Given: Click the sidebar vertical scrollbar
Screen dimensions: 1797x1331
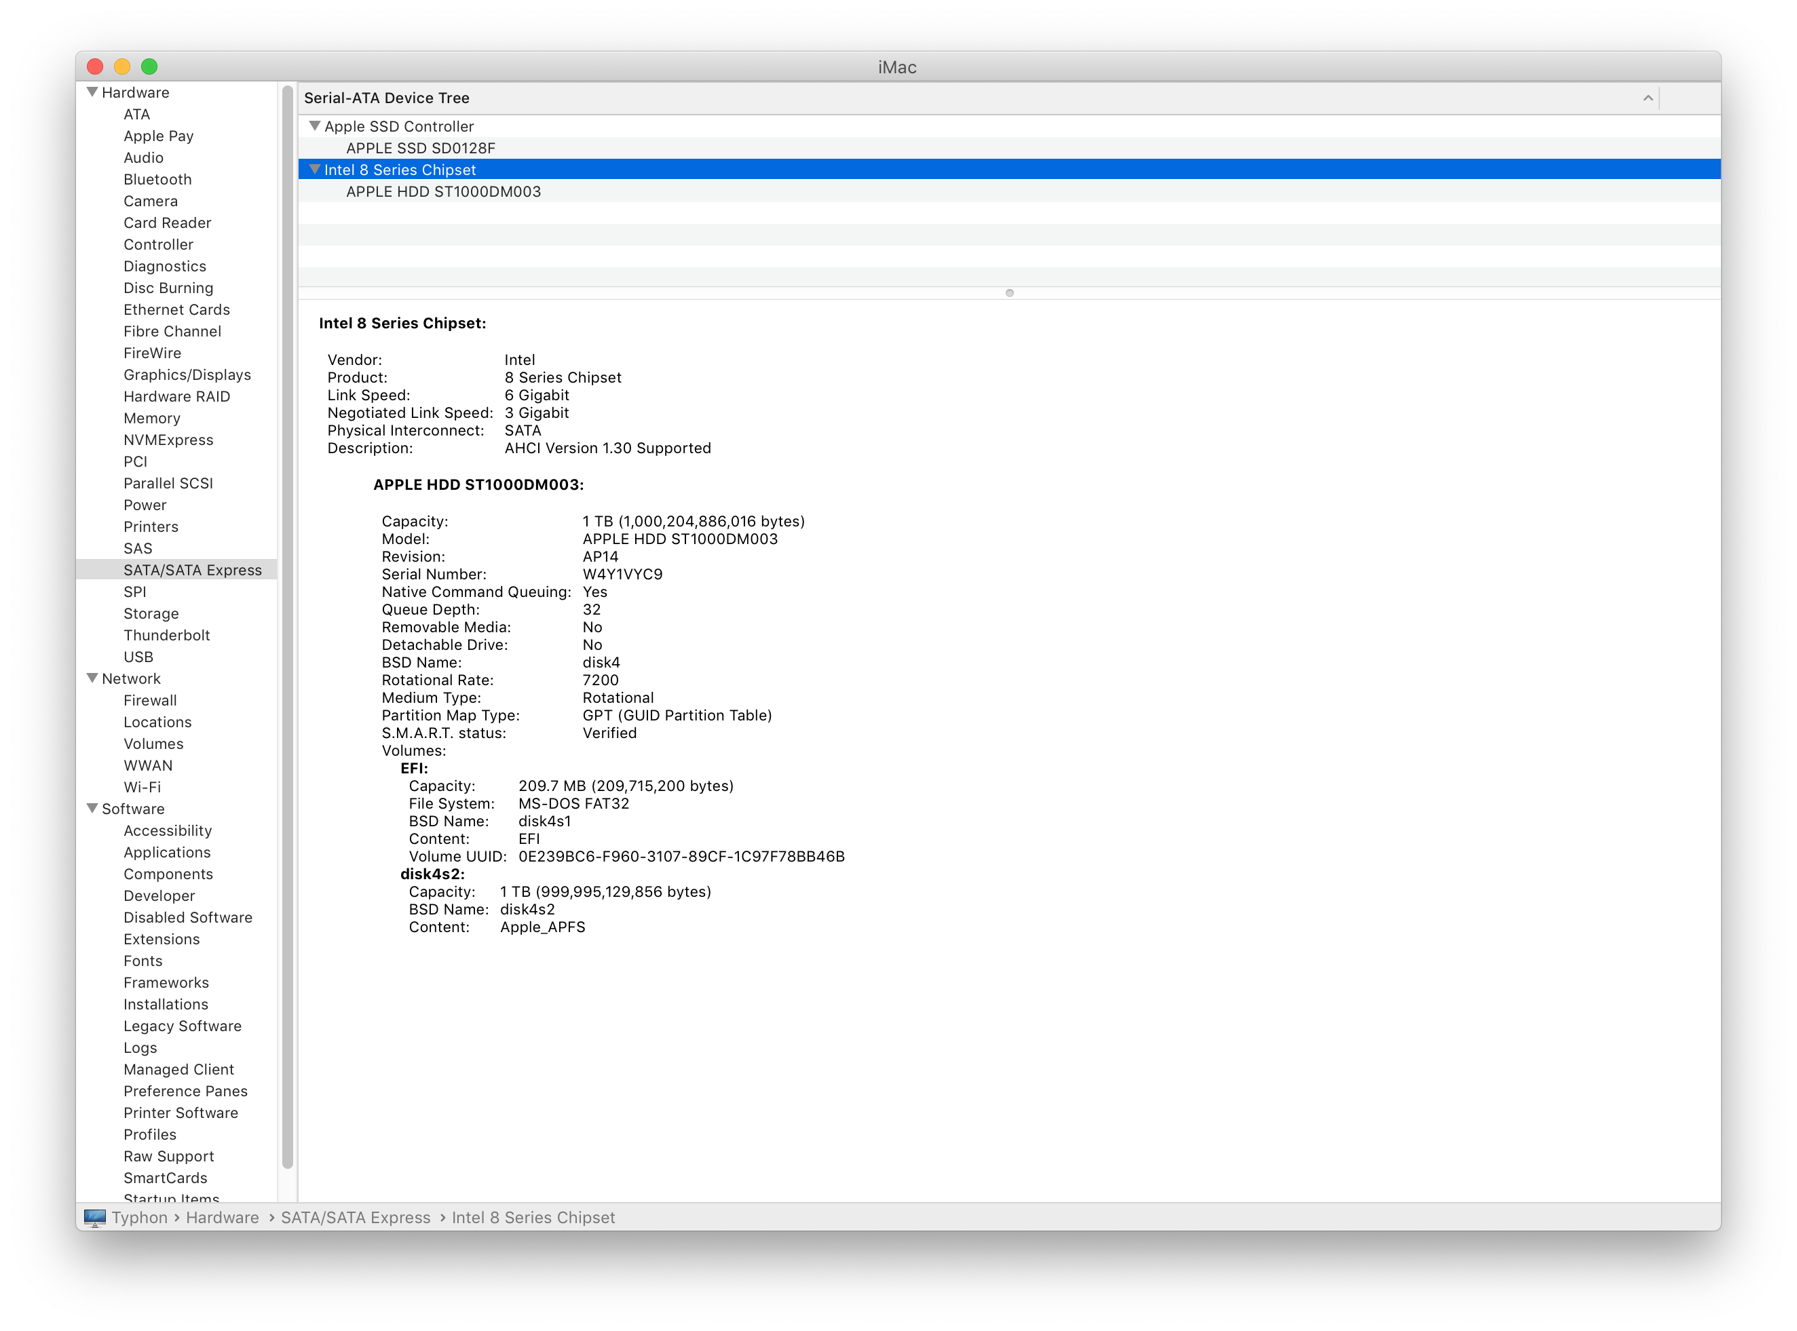Looking at the screenshot, I should click(288, 628).
